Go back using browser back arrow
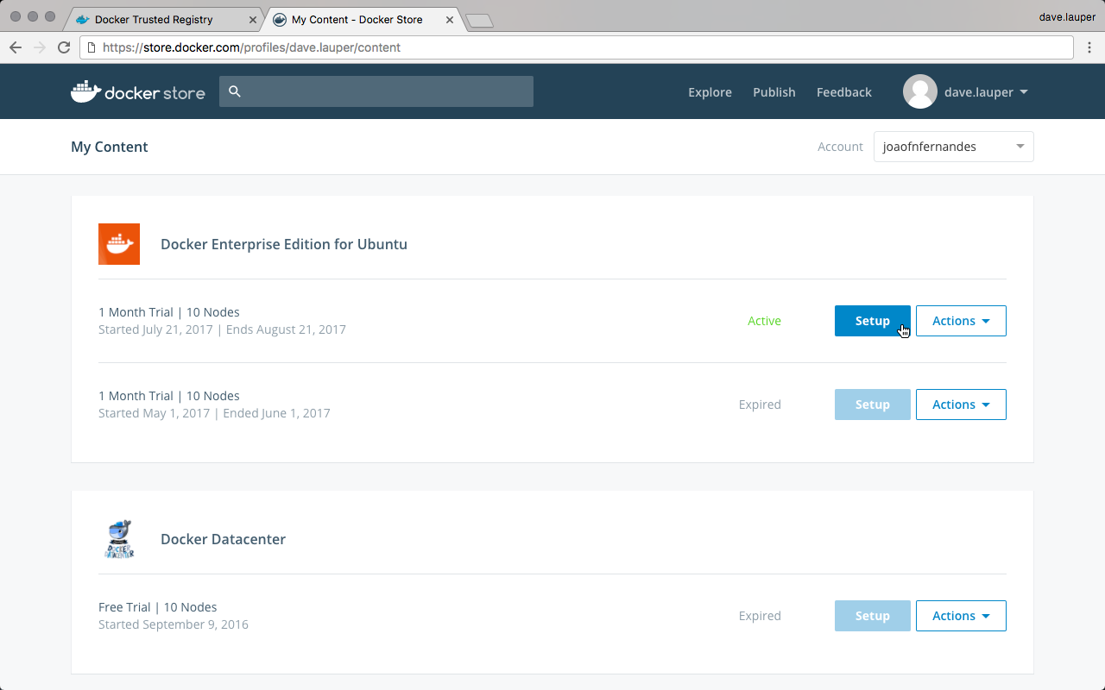This screenshot has width=1105, height=690. [16, 47]
